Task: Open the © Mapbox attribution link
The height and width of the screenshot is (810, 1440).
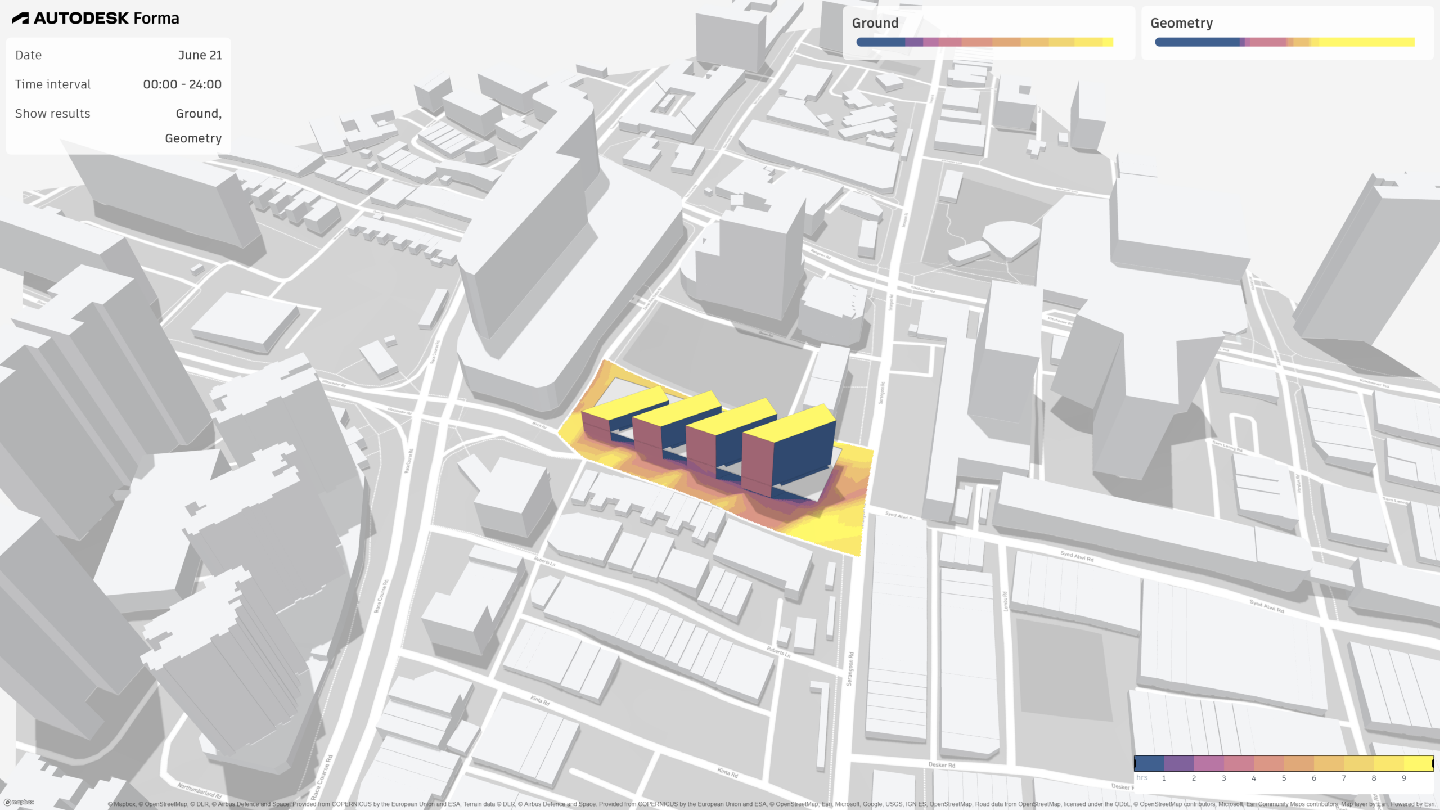Action: click(x=121, y=804)
